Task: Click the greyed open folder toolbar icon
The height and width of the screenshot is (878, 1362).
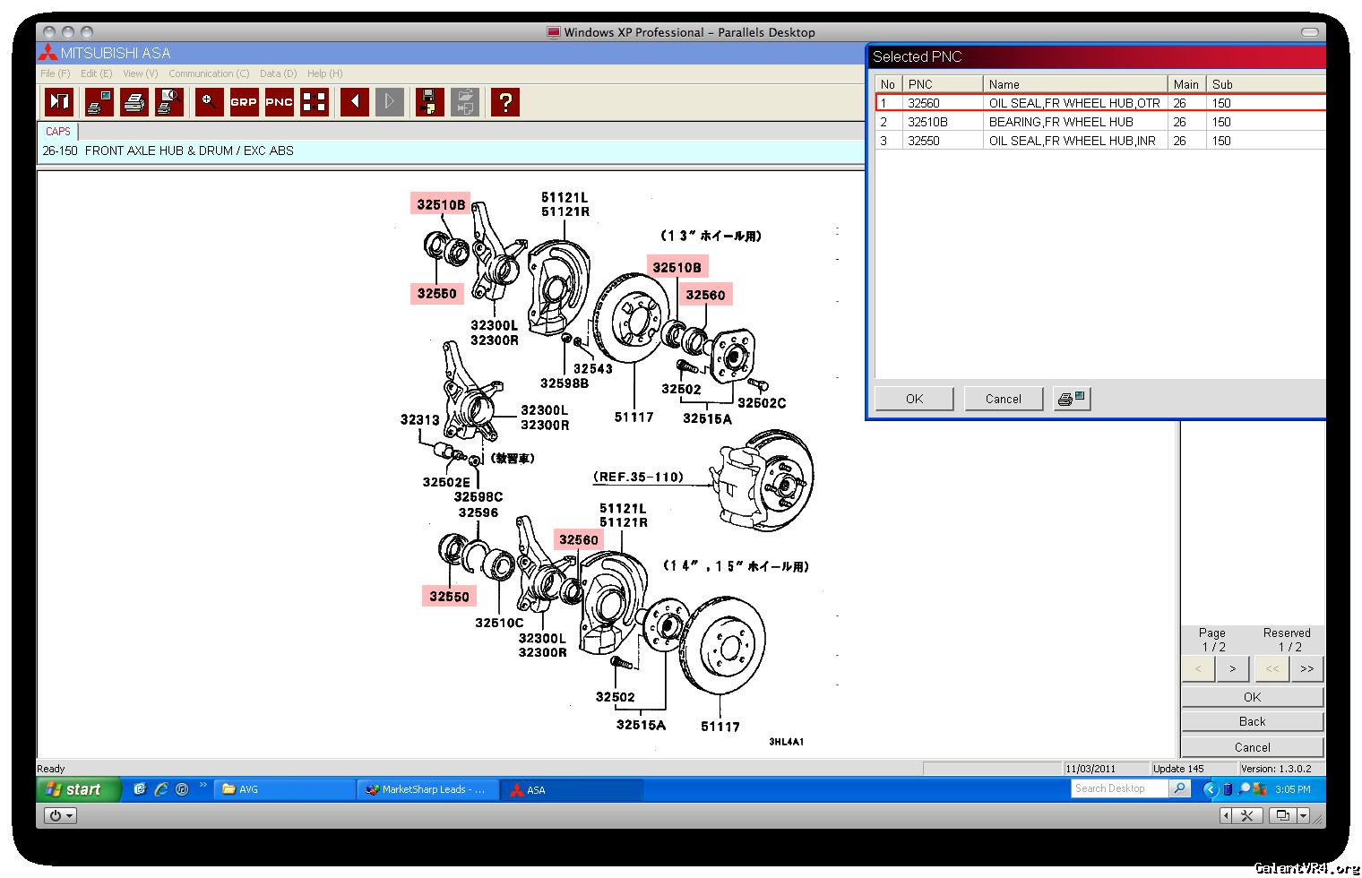Action: click(465, 101)
